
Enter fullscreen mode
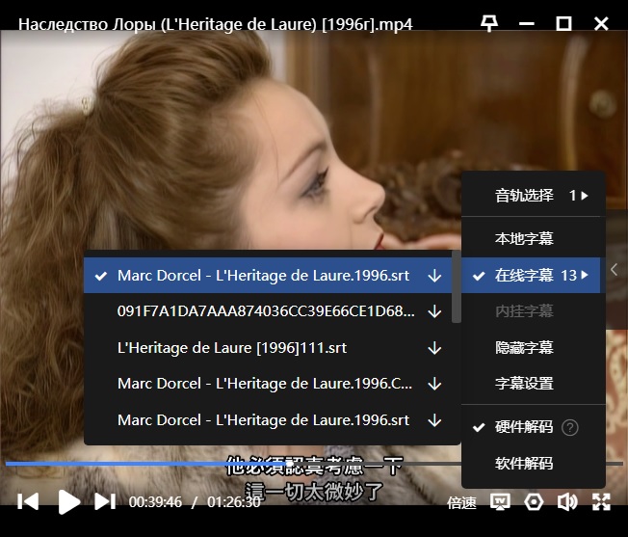point(601,501)
